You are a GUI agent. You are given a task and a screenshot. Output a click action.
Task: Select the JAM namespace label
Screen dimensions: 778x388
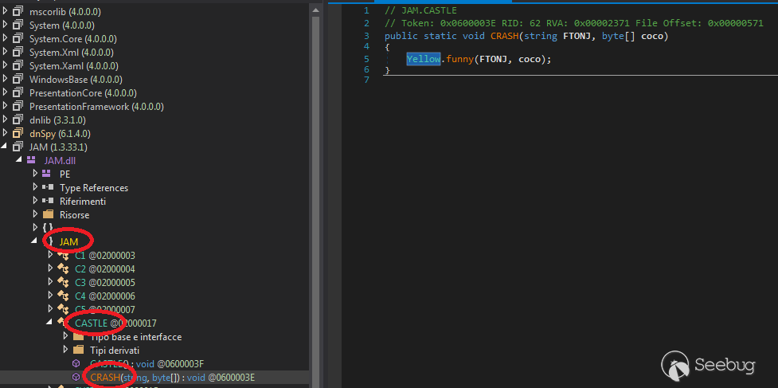click(x=68, y=241)
